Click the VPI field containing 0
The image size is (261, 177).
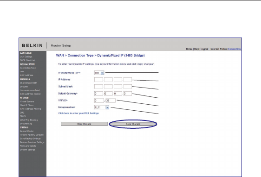click(x=99, y=101)
